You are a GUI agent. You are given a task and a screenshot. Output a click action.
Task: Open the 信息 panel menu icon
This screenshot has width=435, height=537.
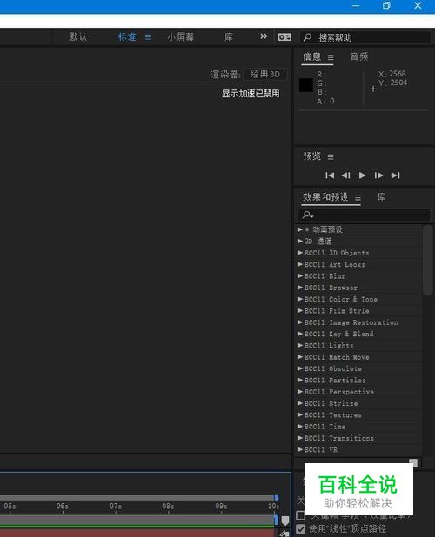[x=331, y=57]
